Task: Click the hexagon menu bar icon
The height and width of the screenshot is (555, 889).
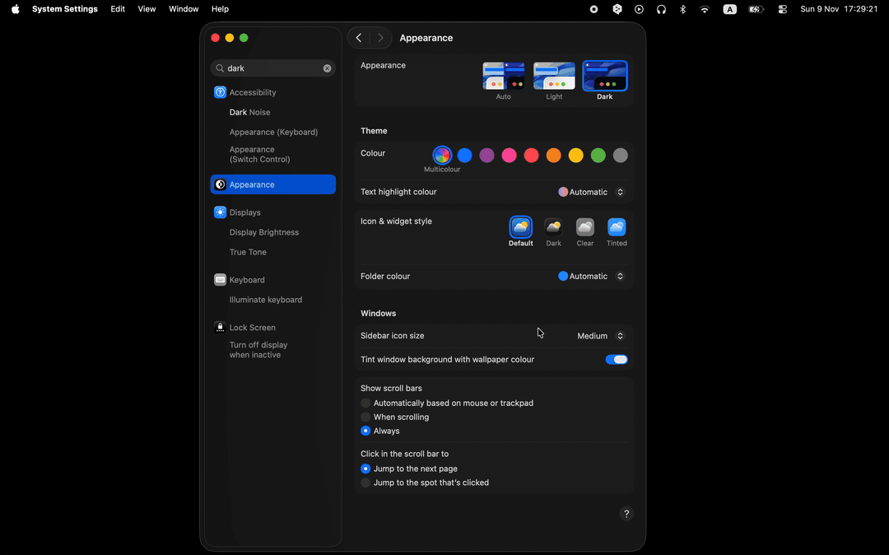Action: point(617,9)
